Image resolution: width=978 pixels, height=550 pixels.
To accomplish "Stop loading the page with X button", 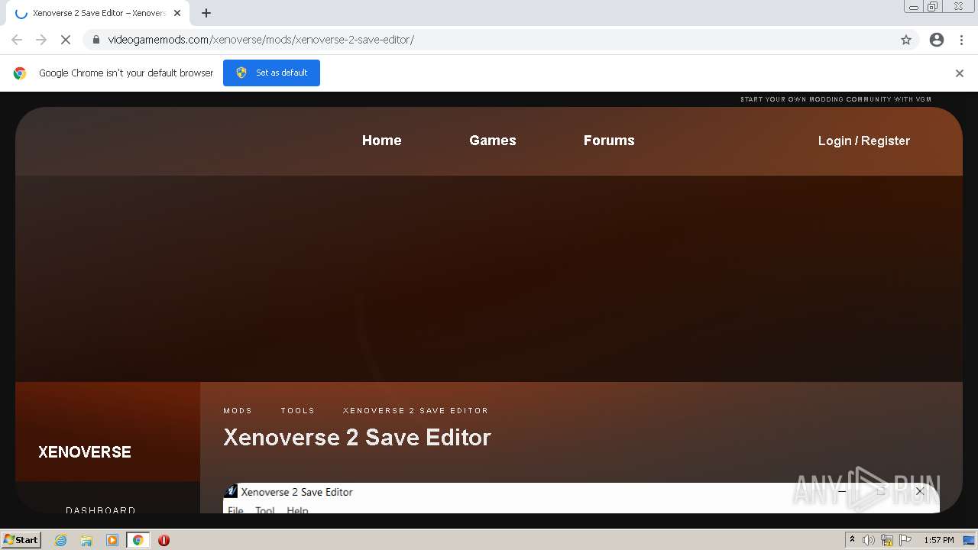I will 66,40.
